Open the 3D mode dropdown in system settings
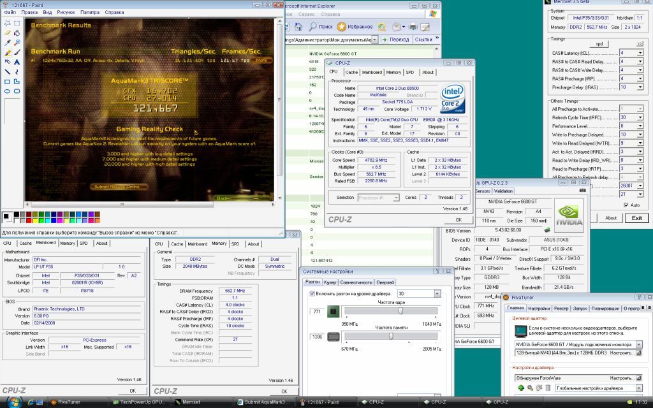The width and height of the screenshot is (653, 408). pyautogui.click(x=437, y=293)
